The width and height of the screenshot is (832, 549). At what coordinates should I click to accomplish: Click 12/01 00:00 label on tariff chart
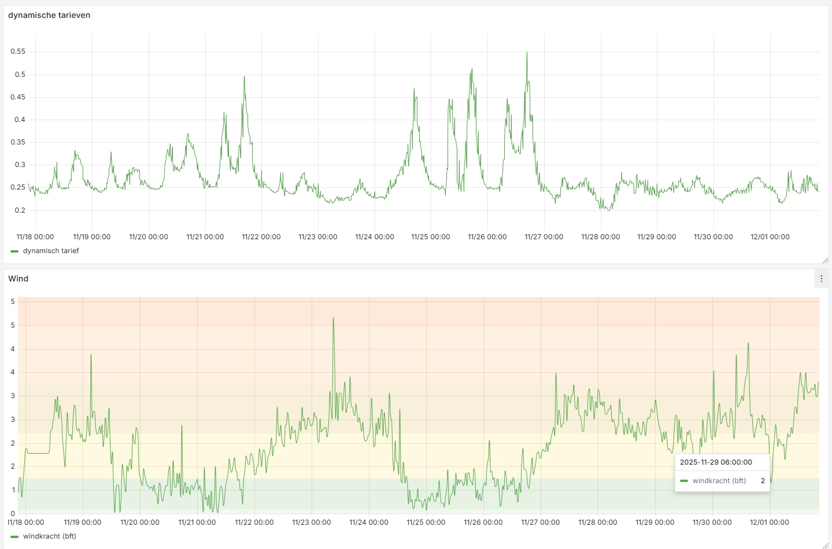click(770, 237)
